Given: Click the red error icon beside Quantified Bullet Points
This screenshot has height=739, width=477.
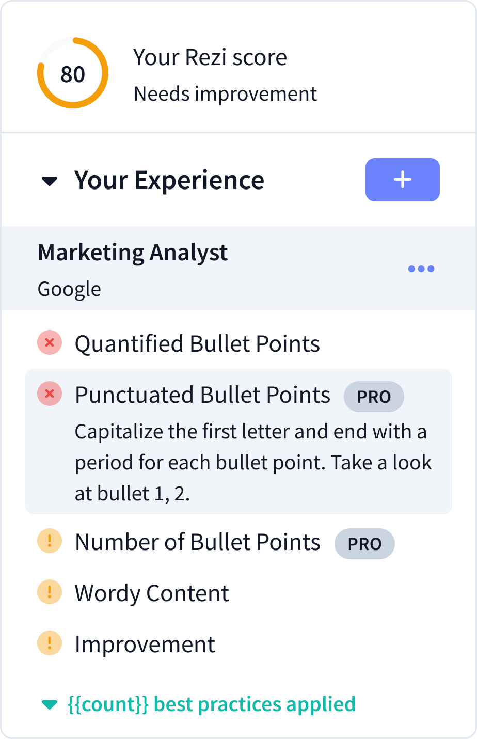Looking at the screenshot, I should [50, 342].
